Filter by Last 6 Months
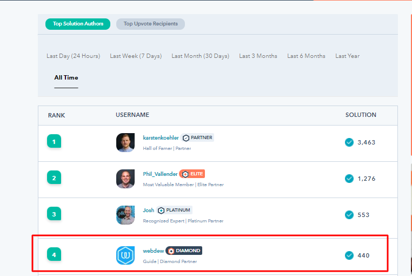Screen dimensions: 412x276 (306, 56)
